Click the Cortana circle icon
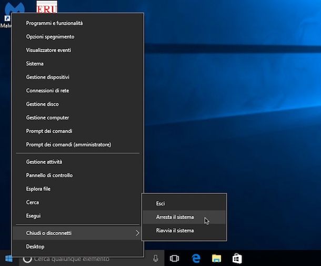 (x=27, y=259)
